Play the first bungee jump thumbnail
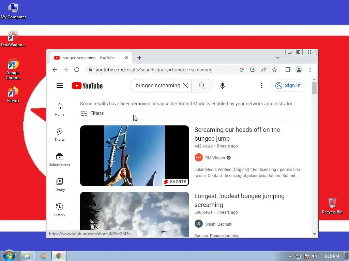Image resolution: width=349 pixels, height=261 pixels. click(134, 156)
